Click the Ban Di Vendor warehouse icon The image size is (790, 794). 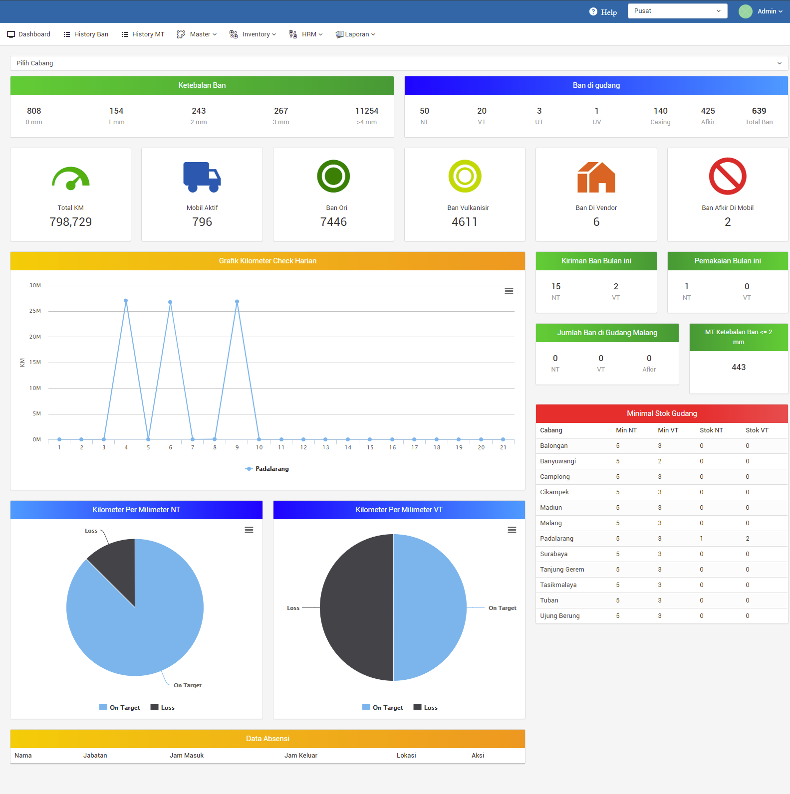pyautogui.click(x=596, y=177)
